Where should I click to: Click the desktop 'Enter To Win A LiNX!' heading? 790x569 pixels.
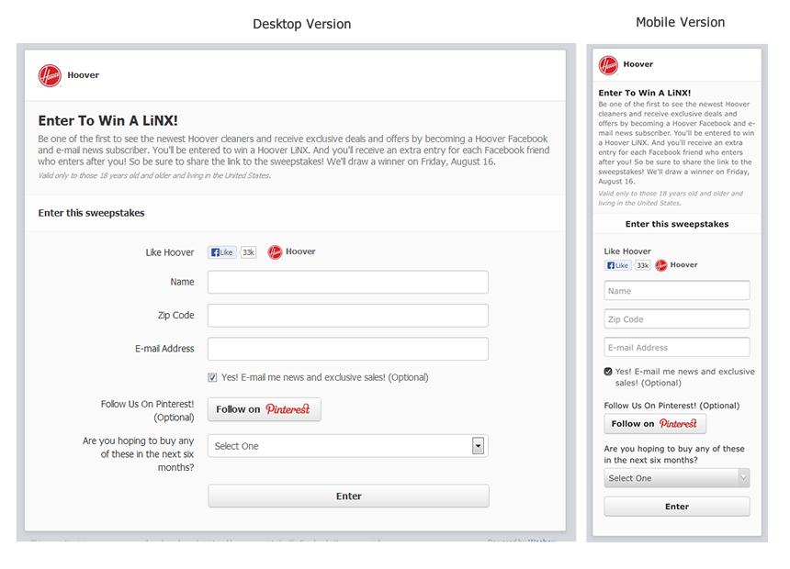[107, 121]
